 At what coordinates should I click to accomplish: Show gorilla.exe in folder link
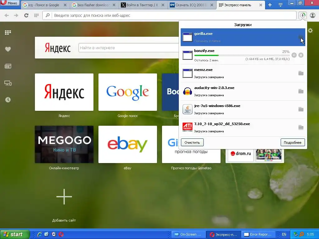pyautogui.click(x=207, y=41)
